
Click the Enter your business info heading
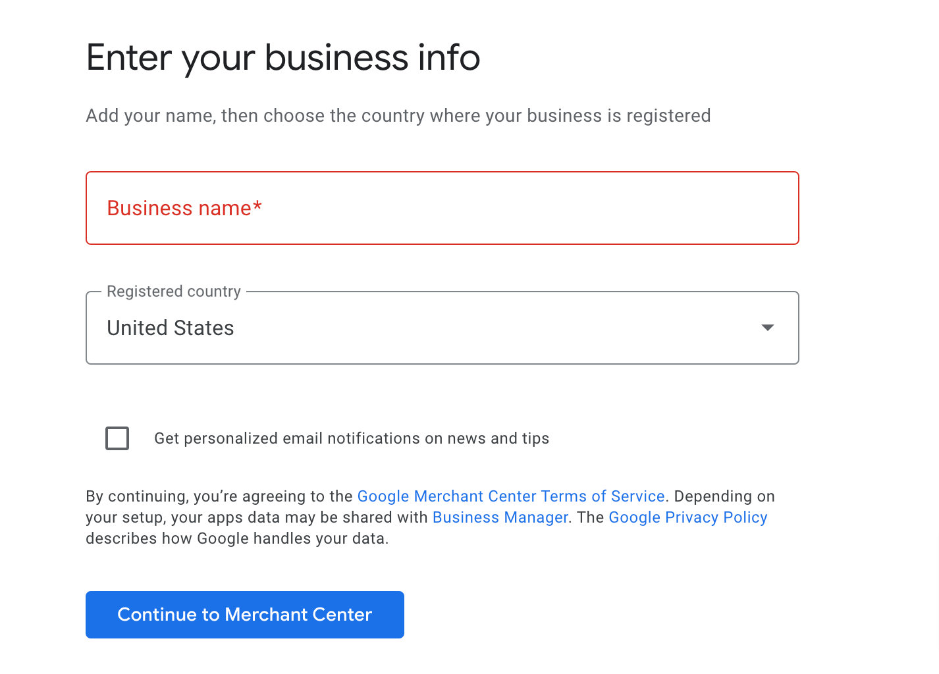[x=282, y=58]
